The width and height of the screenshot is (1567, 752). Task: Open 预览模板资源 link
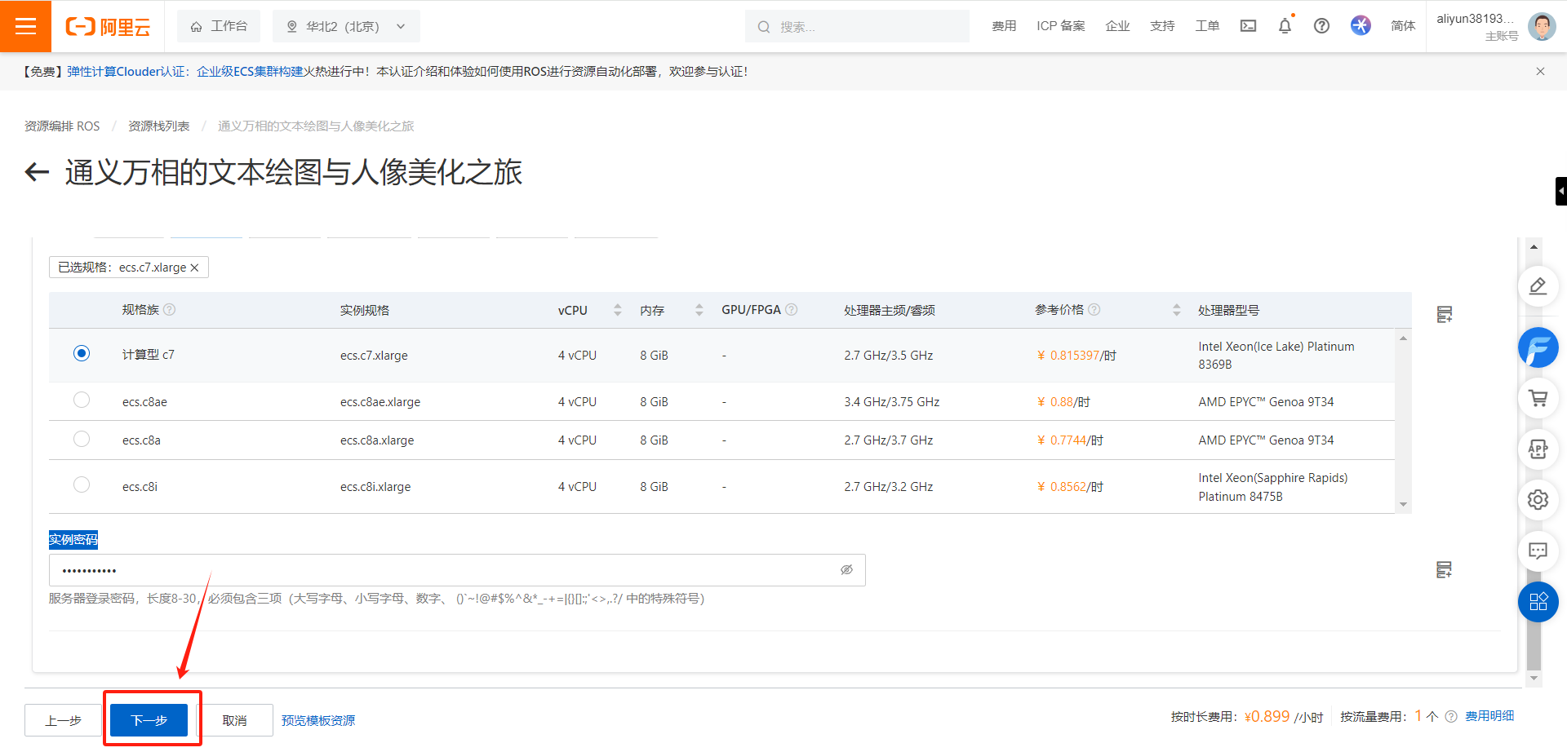tap(318, 720)
